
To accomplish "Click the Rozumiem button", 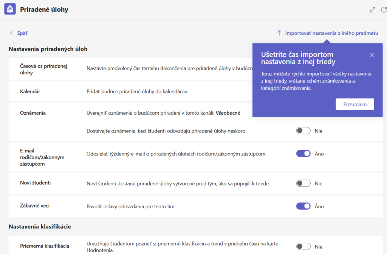I will (x=354, y=104).
